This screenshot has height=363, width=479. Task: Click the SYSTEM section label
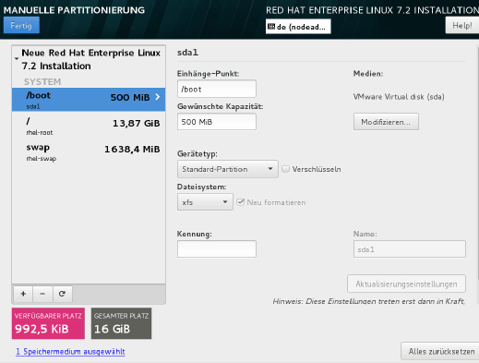42,81
